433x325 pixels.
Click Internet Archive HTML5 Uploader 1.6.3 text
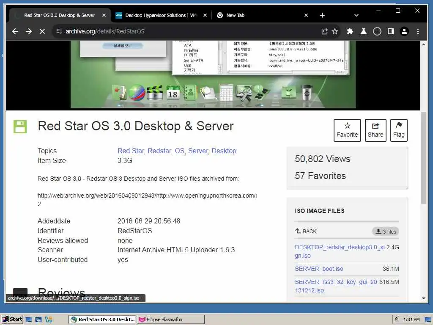coord(176,250)
